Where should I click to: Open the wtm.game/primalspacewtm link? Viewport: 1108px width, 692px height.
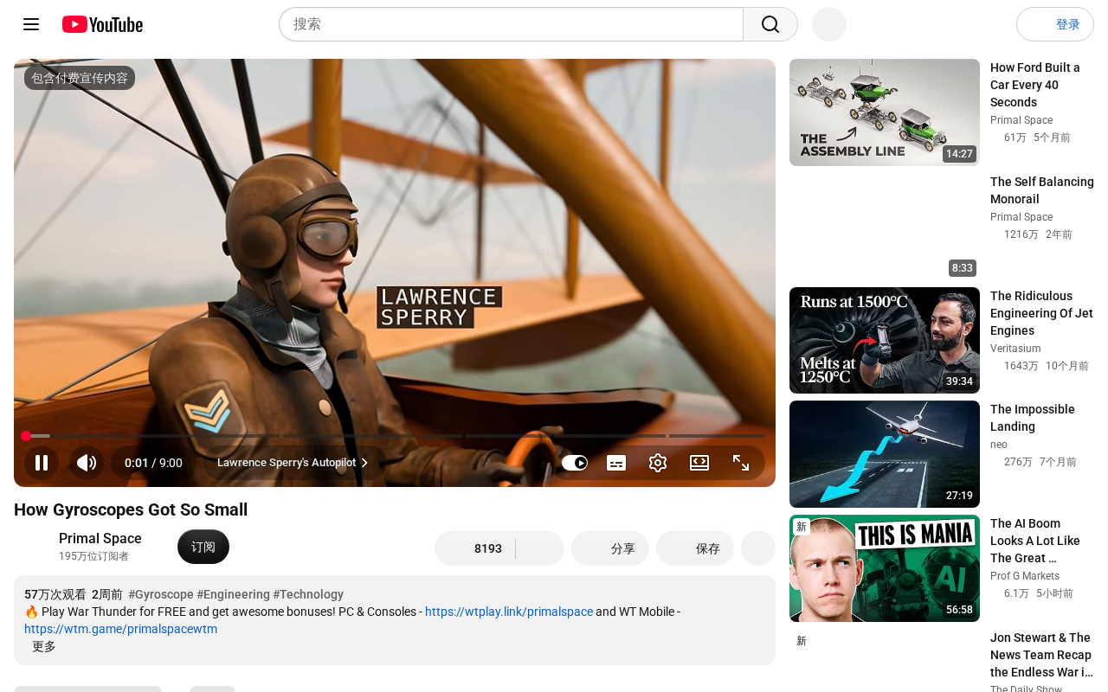(120, 629)
